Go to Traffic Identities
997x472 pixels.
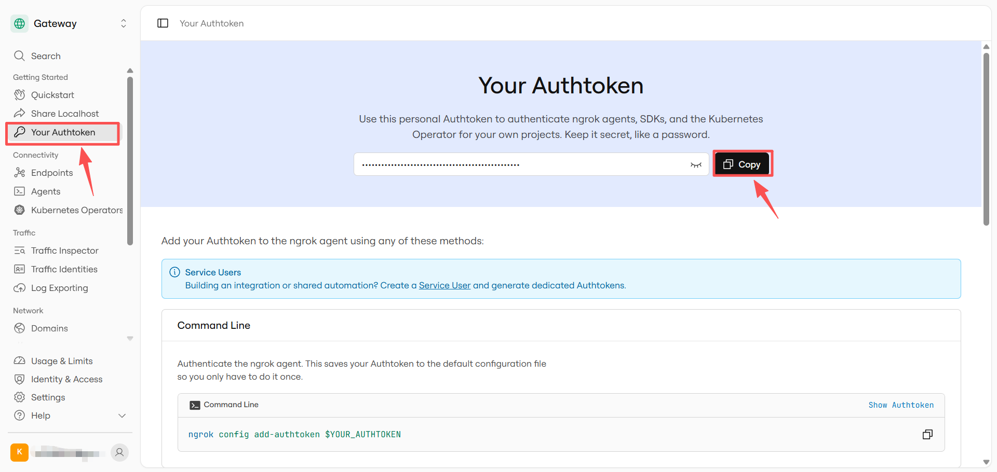pos(64,269)
